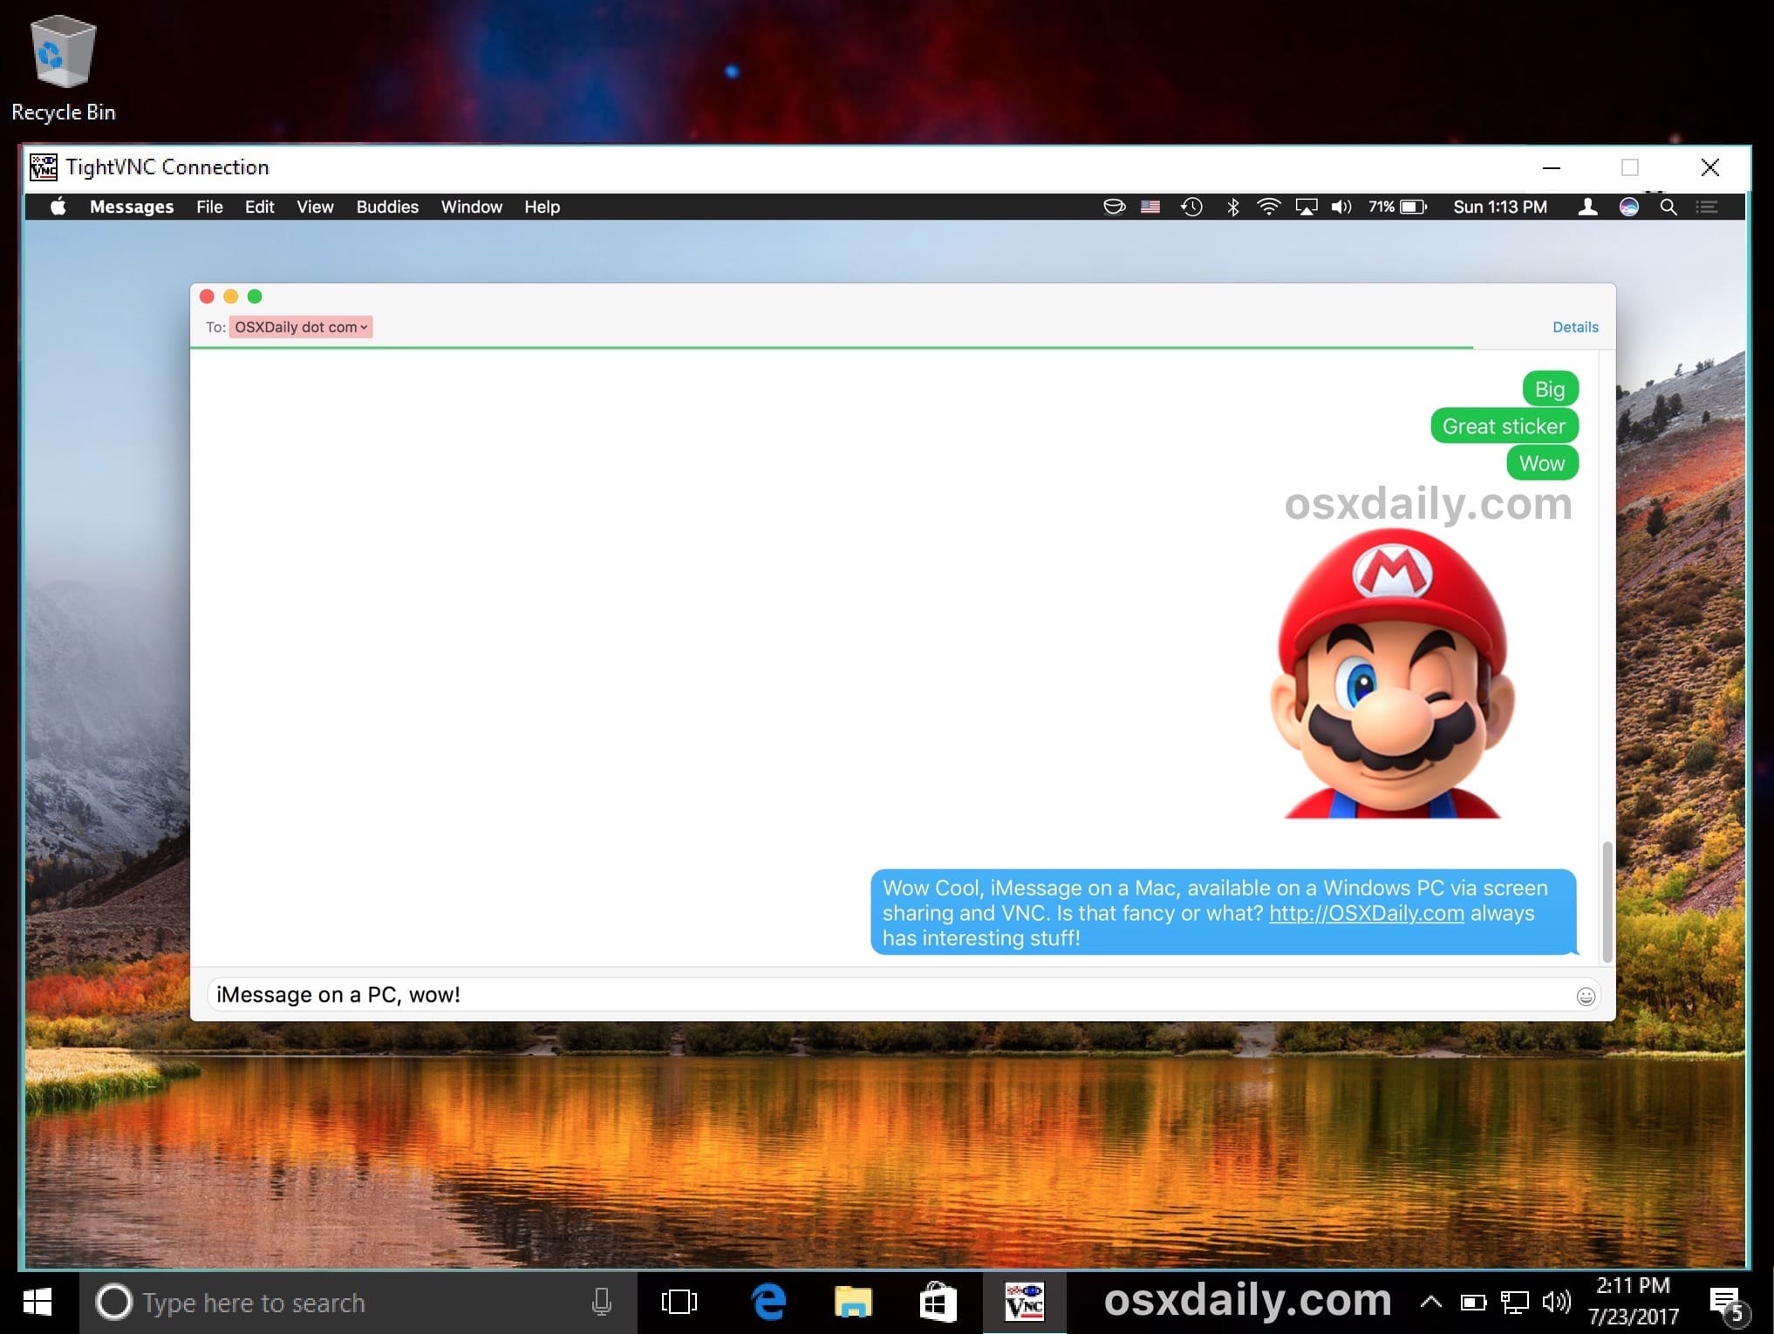The image size is (1774, 1334).
Task: Minimize Messages with the yellow button
Action: point(231,296)
